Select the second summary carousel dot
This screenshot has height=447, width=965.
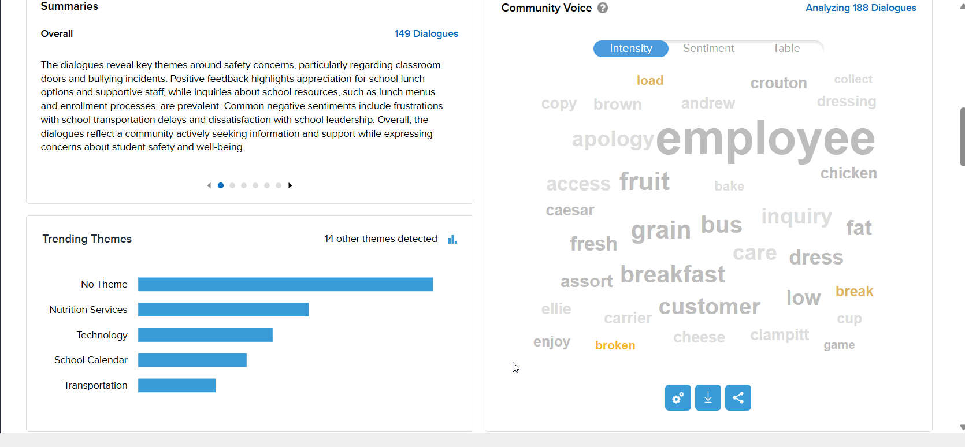tap(232, 185)
